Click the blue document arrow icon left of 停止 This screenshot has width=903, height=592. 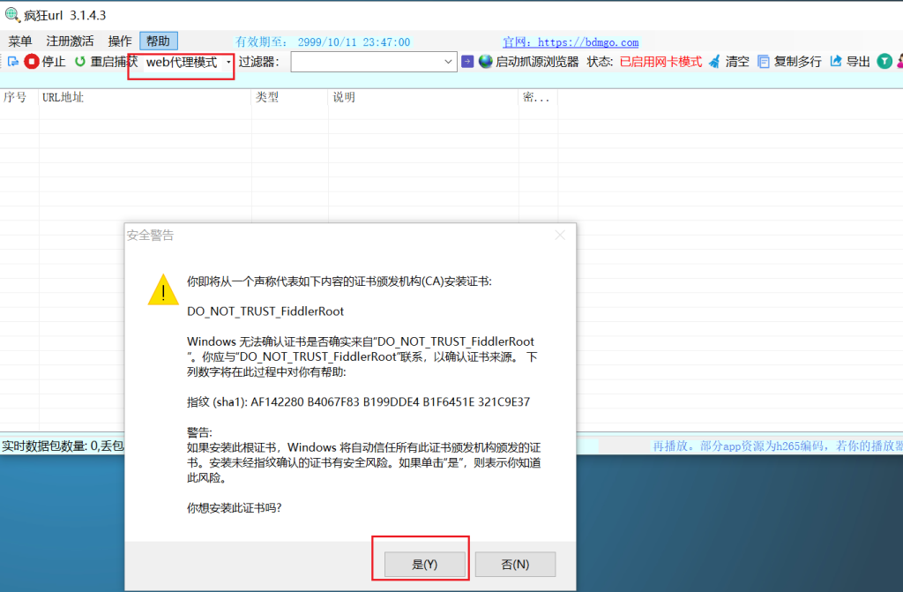(x=12, y=62)
